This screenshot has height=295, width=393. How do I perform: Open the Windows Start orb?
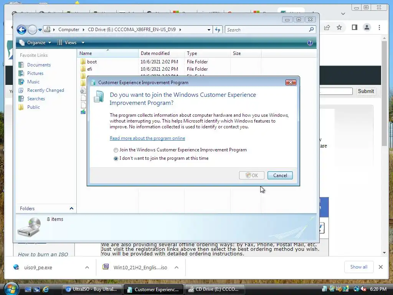[x=11, y=289]
